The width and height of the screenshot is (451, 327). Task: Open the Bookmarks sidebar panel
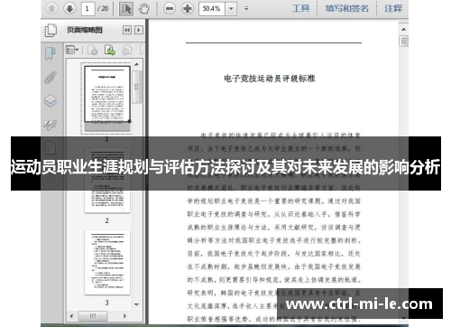[51, 54]
